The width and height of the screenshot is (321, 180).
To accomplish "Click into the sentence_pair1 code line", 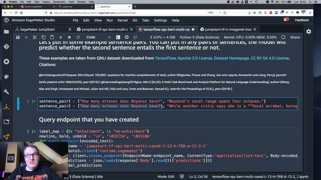I will coord(152,101).
